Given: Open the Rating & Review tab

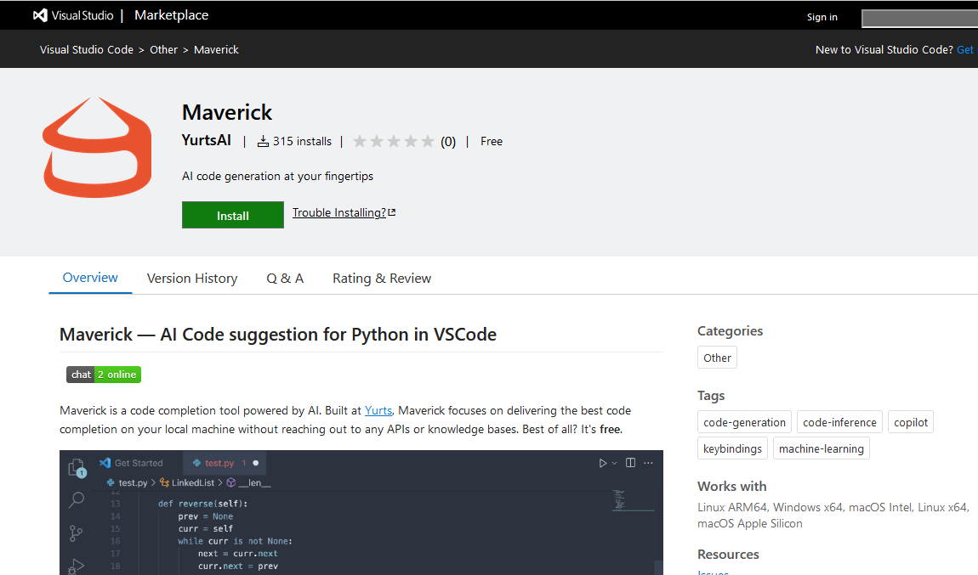Looking at the screenshot, I should coord(382,279).
